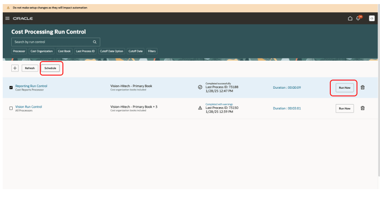Viewport: 390px width, 200px height.
Task: Select 'Last Process ID: 73150' text
Action: coord(222,108)
